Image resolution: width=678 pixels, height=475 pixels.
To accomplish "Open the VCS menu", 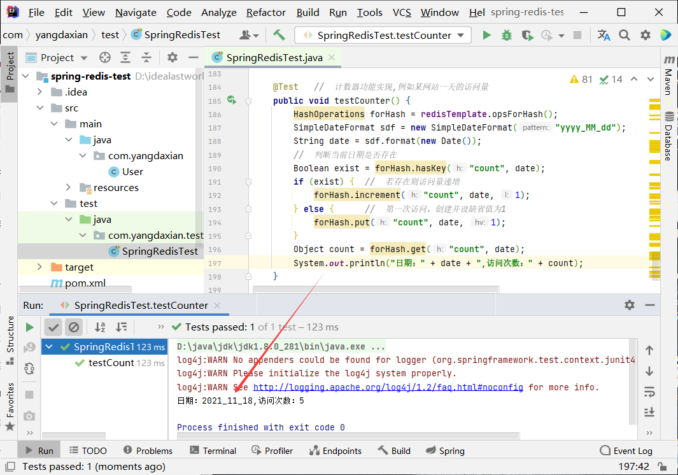I will (402, 13).
